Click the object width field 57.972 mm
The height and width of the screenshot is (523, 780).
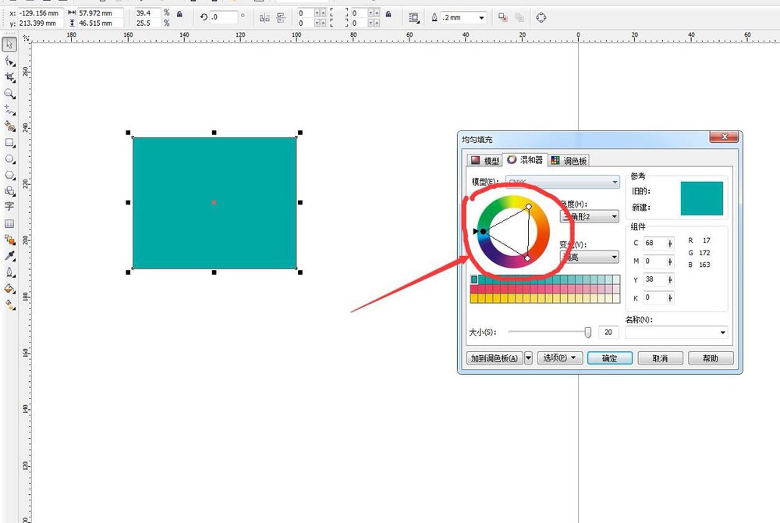pyautogui.click(x=100, y=13)
